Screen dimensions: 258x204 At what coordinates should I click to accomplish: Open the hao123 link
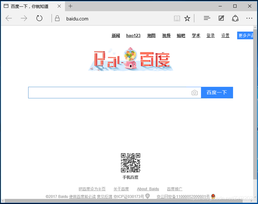133,35
